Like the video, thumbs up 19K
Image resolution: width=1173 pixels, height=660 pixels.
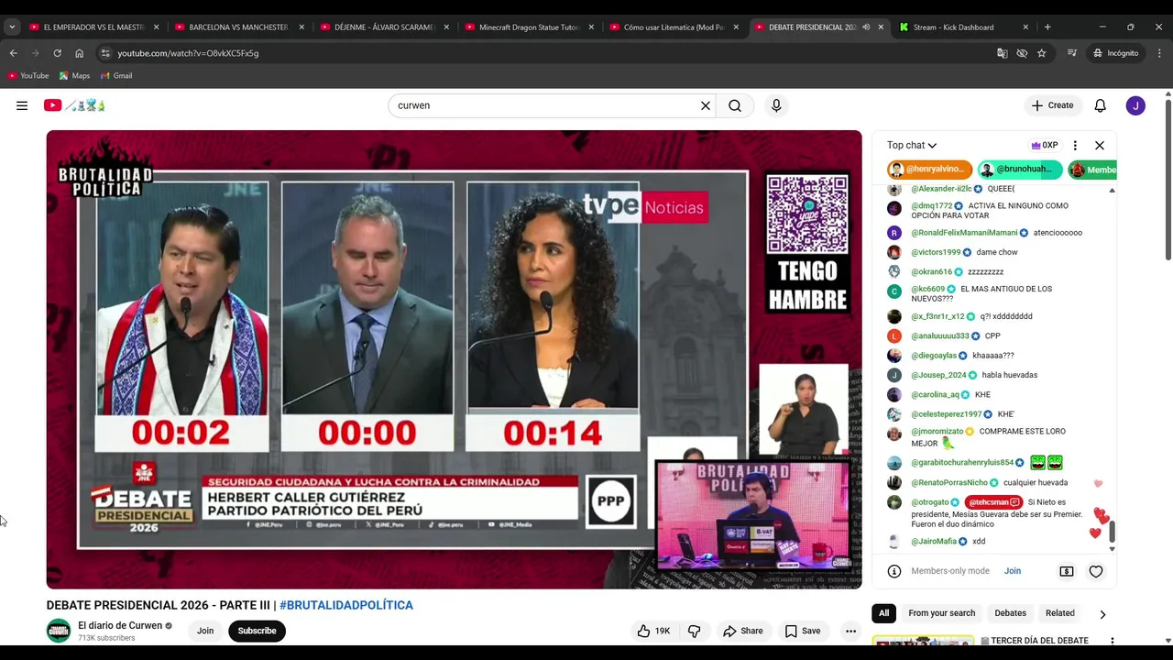pos(653,631)
